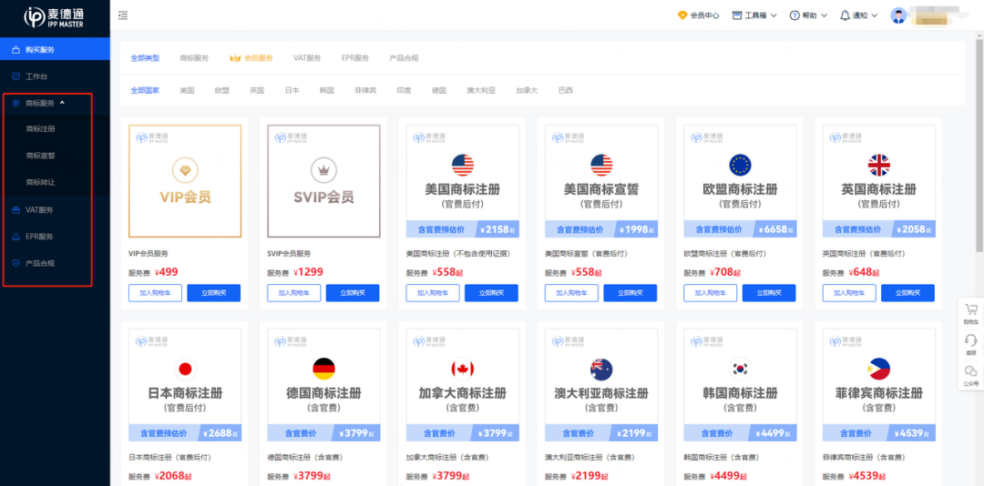The width and height of the screenshot is (984, 486).
Task: Filter by 欧盟 in country tabs
Action: 221,91
